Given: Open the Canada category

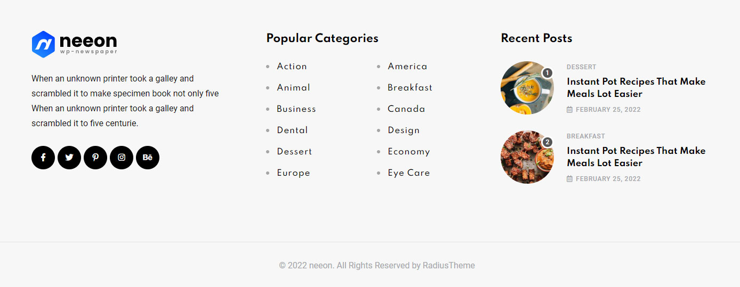Looking at the screenshot, I should 406,109.
